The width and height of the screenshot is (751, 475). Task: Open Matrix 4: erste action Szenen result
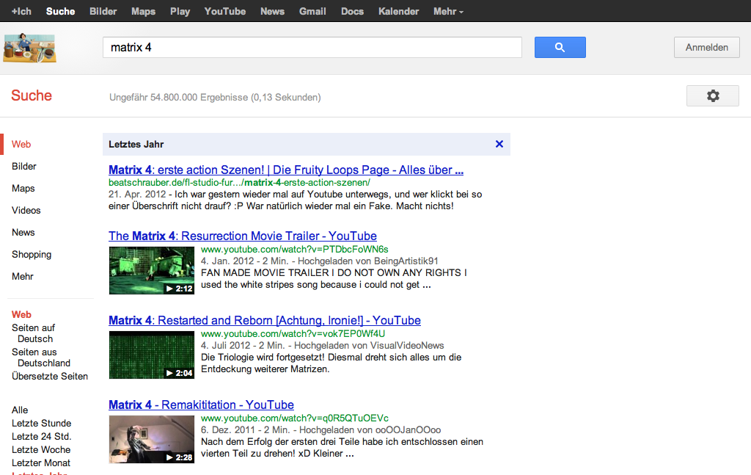click(x=286, y=170)
